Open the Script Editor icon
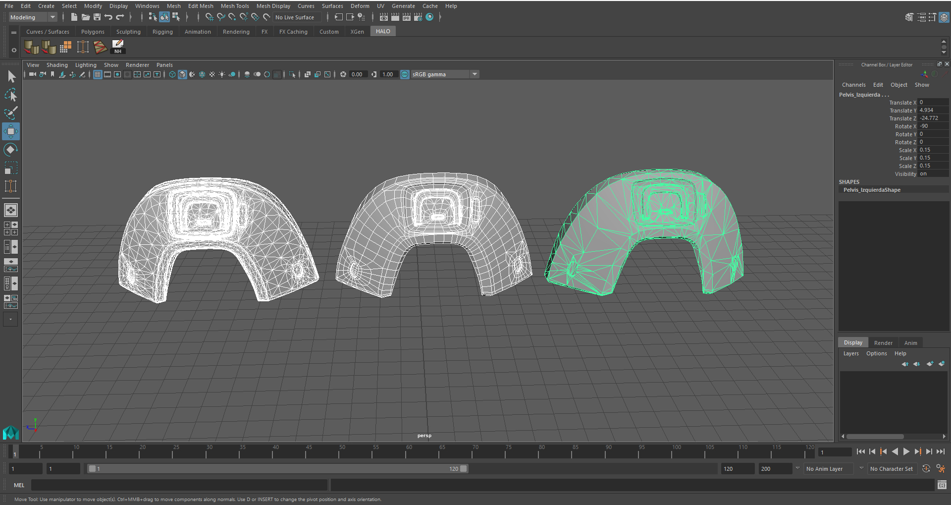The image size is (951, 505). coord(942,485)
